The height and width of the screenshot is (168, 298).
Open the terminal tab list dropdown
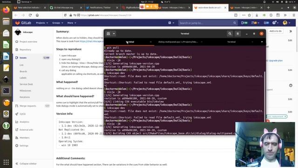(x=262, y=42)
